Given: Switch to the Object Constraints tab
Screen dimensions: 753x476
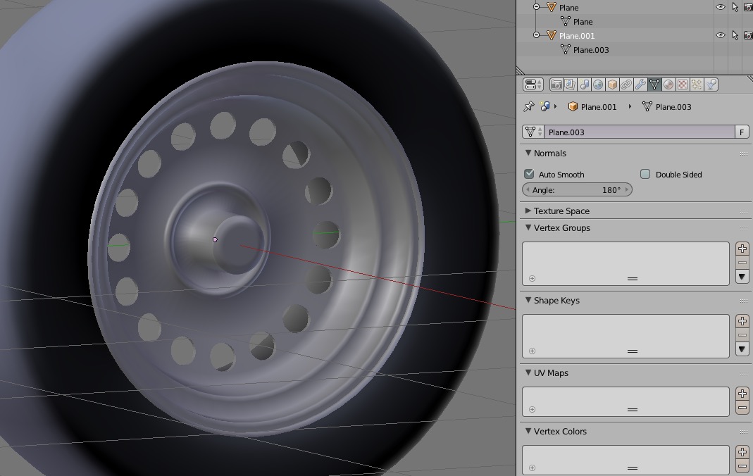Looking at the screenshot, I should (626, 85).
